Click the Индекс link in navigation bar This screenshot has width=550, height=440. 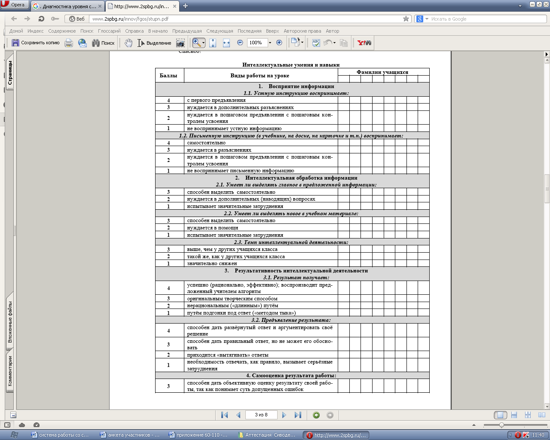click(x=36, y=31)
